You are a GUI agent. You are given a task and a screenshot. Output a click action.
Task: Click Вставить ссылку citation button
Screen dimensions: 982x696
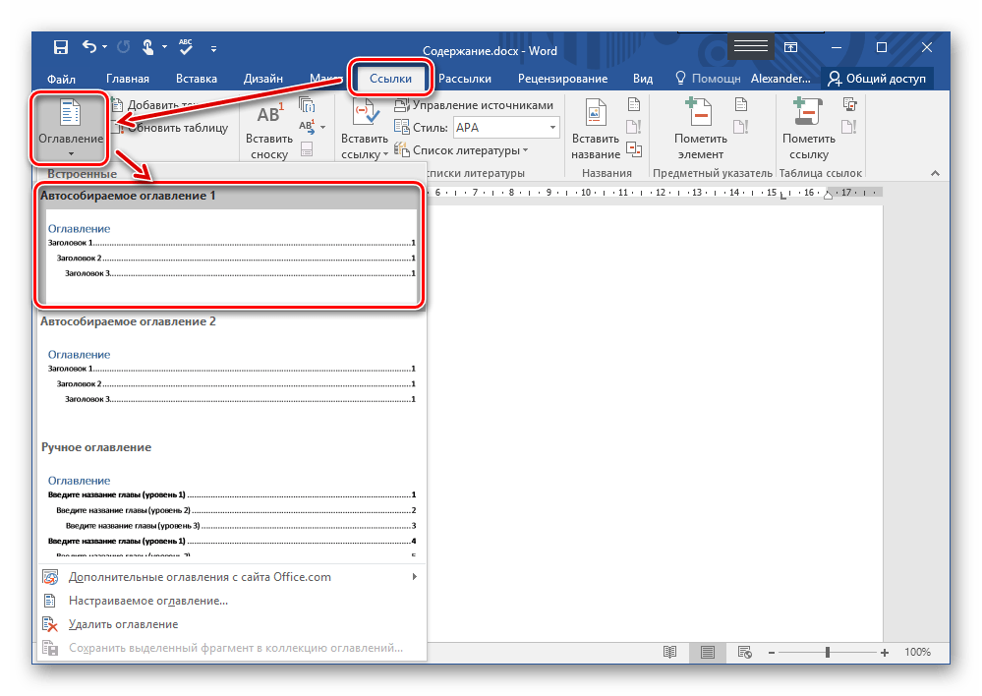coord(365,131)
